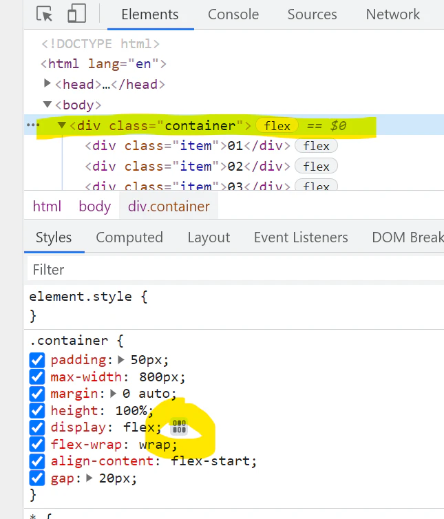Disable the gap declaration checkbox
Image resolution: width=444 pixels, height=519 pixels.
pyautogui.click(x=37, y=478)
